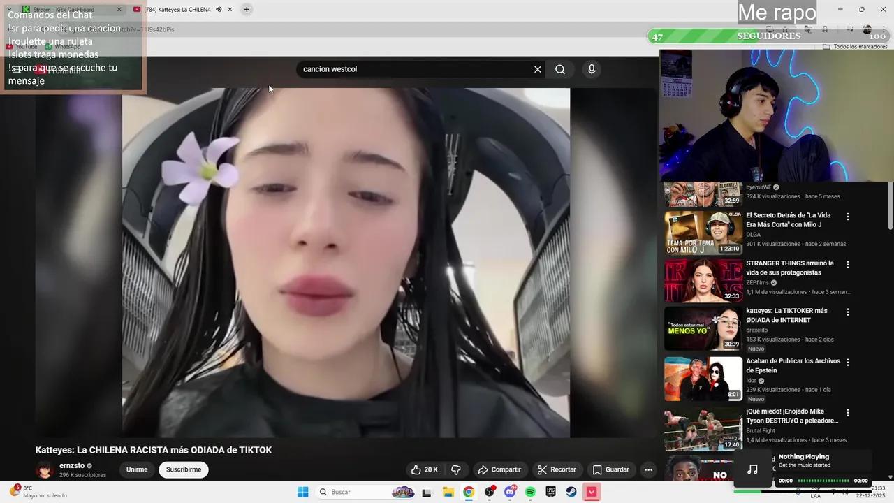Subscribe with the Suscribirme button

tap(184, 469)
